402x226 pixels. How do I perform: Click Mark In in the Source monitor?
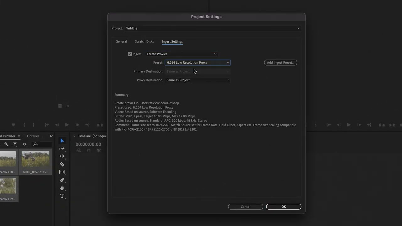[24, 125]
